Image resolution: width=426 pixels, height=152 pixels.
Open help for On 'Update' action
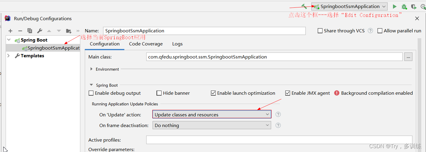tap(278, 115)
